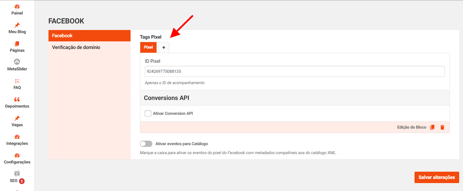Open the MetaSlider icon
Screen dimensions: 463x191
17,62
